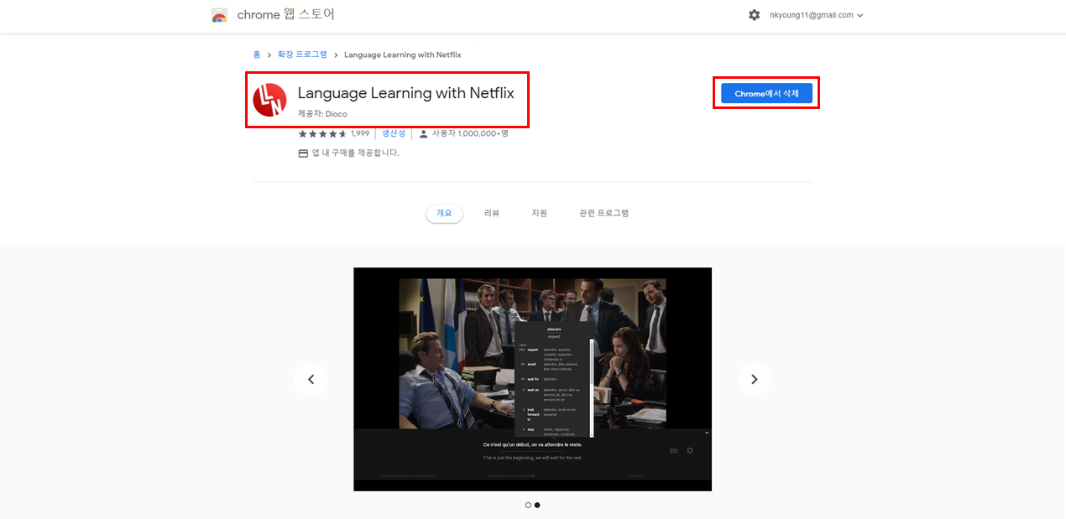Go to next screenshot with right arrow
The height and width of the screenshot is (519, 1066).
(x=754, y=379)
